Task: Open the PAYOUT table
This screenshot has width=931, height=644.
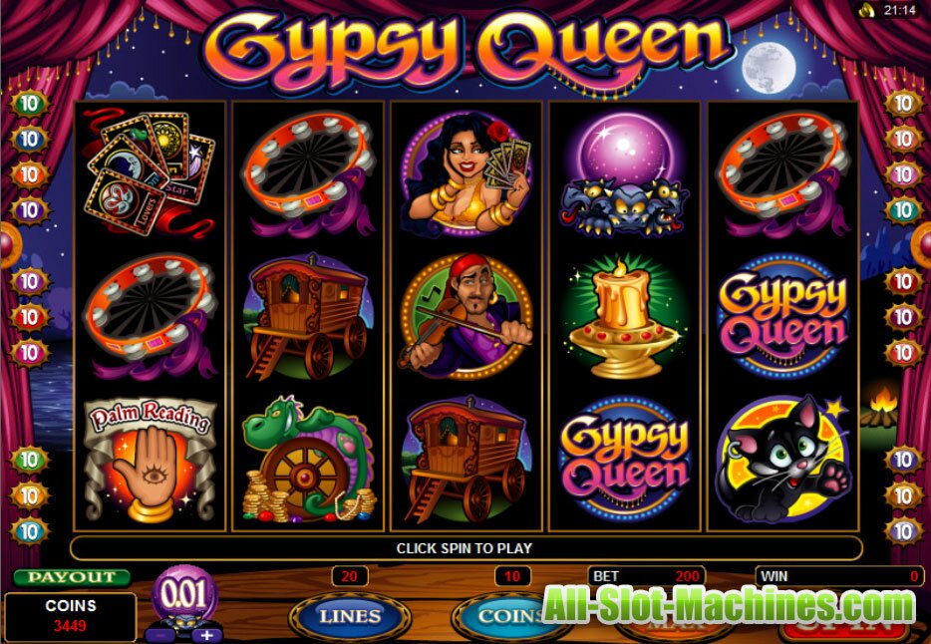Action: click(x=71, y=577)
